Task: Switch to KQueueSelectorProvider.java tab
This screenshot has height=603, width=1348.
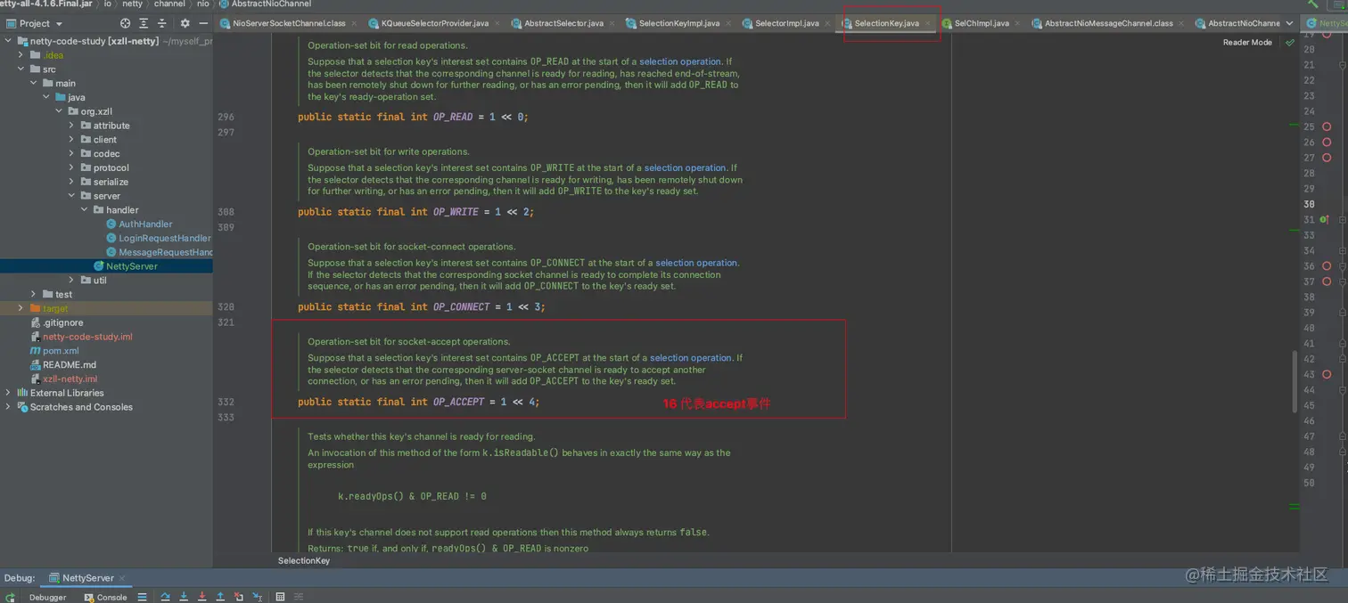Action: pyautogui.click(x=435, y=23)
